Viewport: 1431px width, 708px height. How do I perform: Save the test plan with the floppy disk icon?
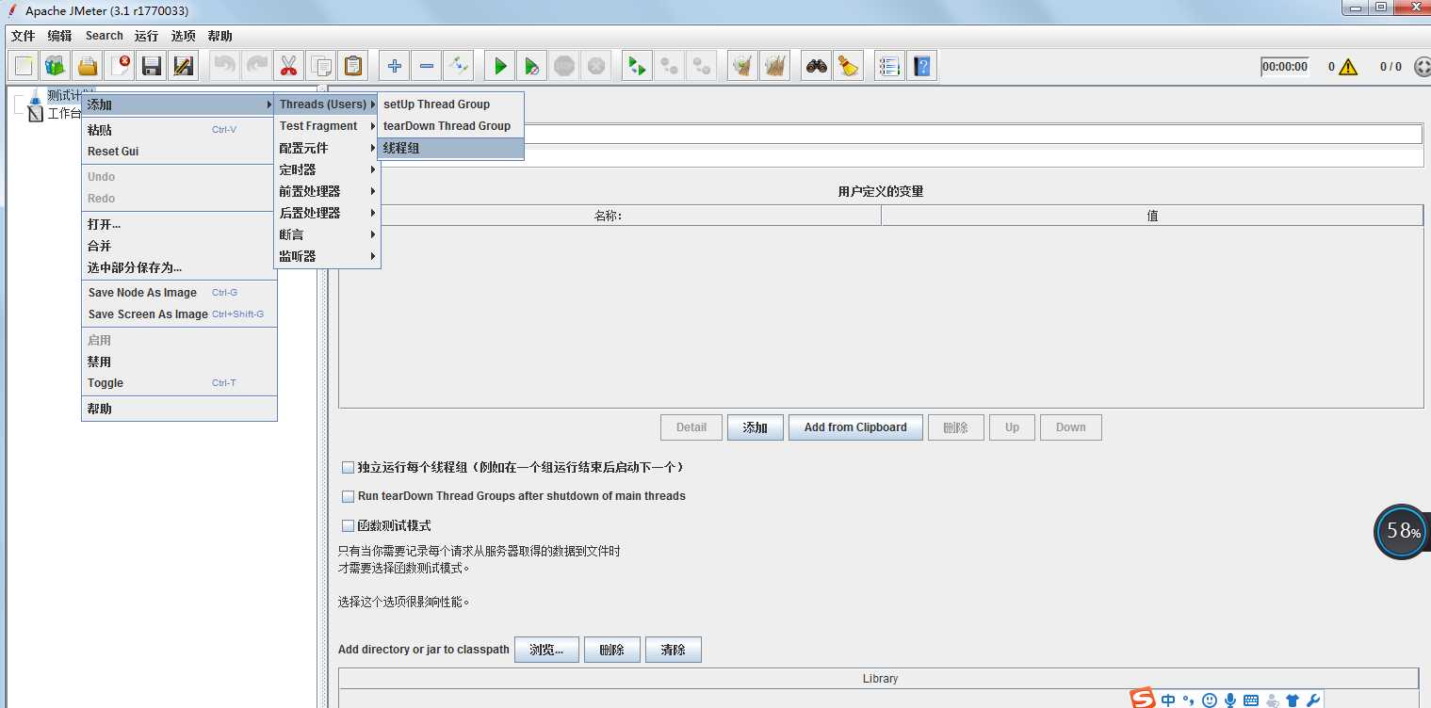tap(151, 66)
